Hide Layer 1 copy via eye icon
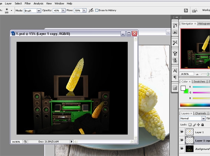This screenshot has width=210, height=156. 182,140
